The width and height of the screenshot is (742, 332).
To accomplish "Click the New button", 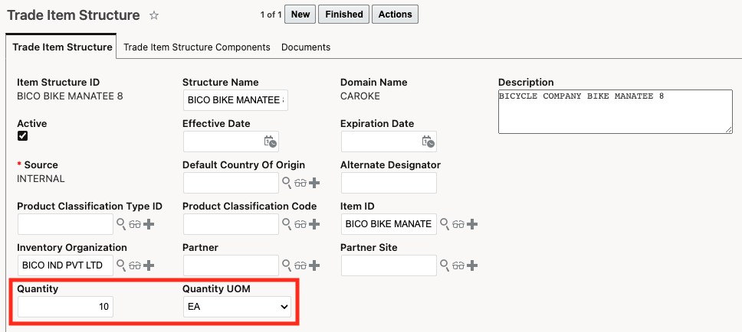I will pos(300,14).
